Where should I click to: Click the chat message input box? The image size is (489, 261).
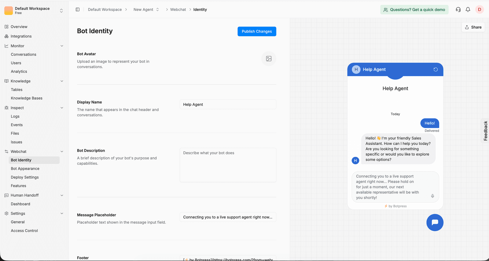[x=395, y=187]
